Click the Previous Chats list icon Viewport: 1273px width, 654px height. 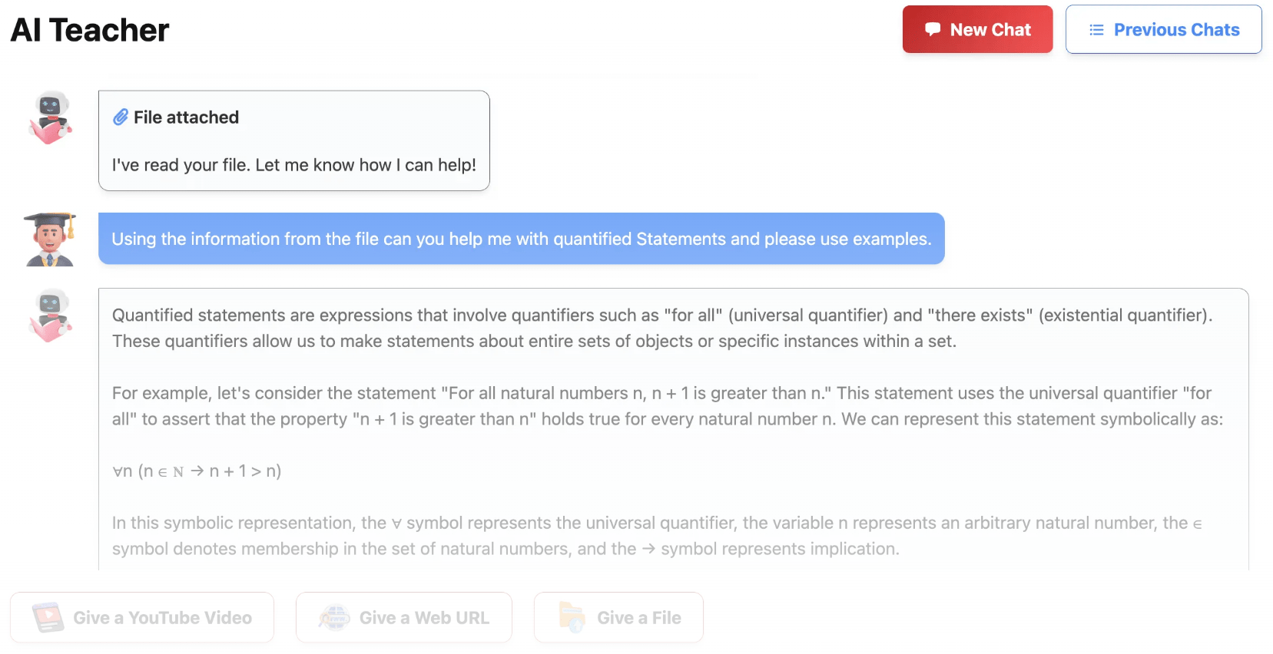coord(1096,30)
